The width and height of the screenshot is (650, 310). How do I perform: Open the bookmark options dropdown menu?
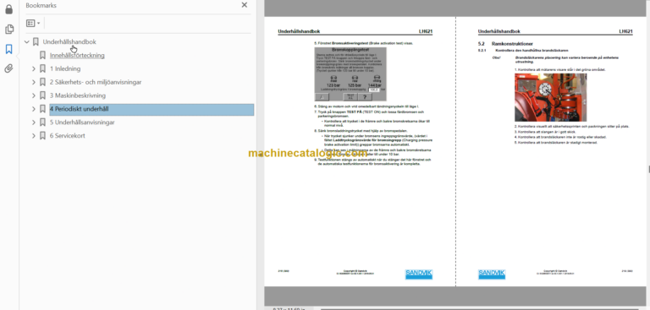click(x=33, y=23)
